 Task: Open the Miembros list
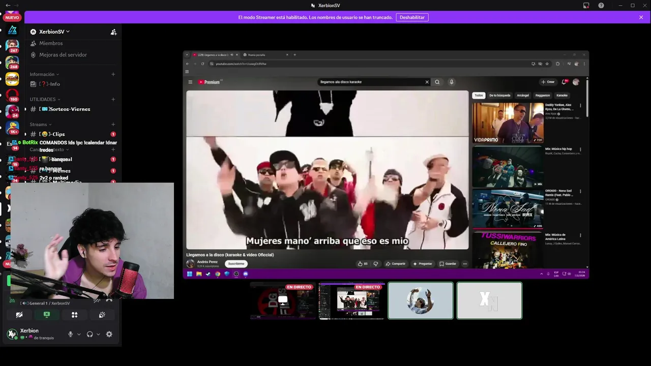click(51, 43)
